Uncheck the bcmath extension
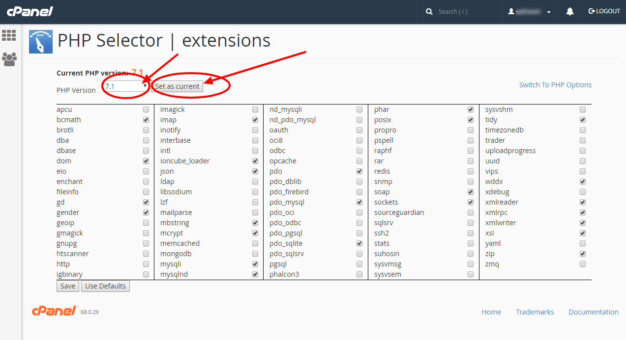Image resolution: width=626 pixels, height=340 pixels. [146, 120]
